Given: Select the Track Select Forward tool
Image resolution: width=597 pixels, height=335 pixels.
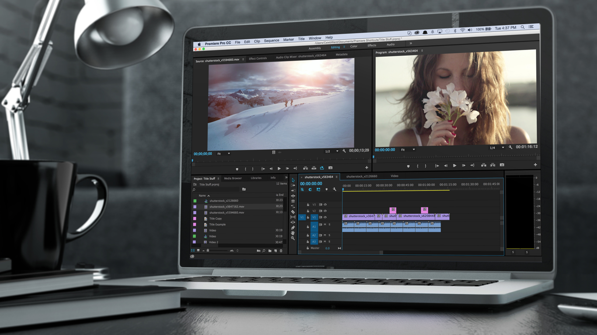Looking at the screenshot, I should (293, 185).
